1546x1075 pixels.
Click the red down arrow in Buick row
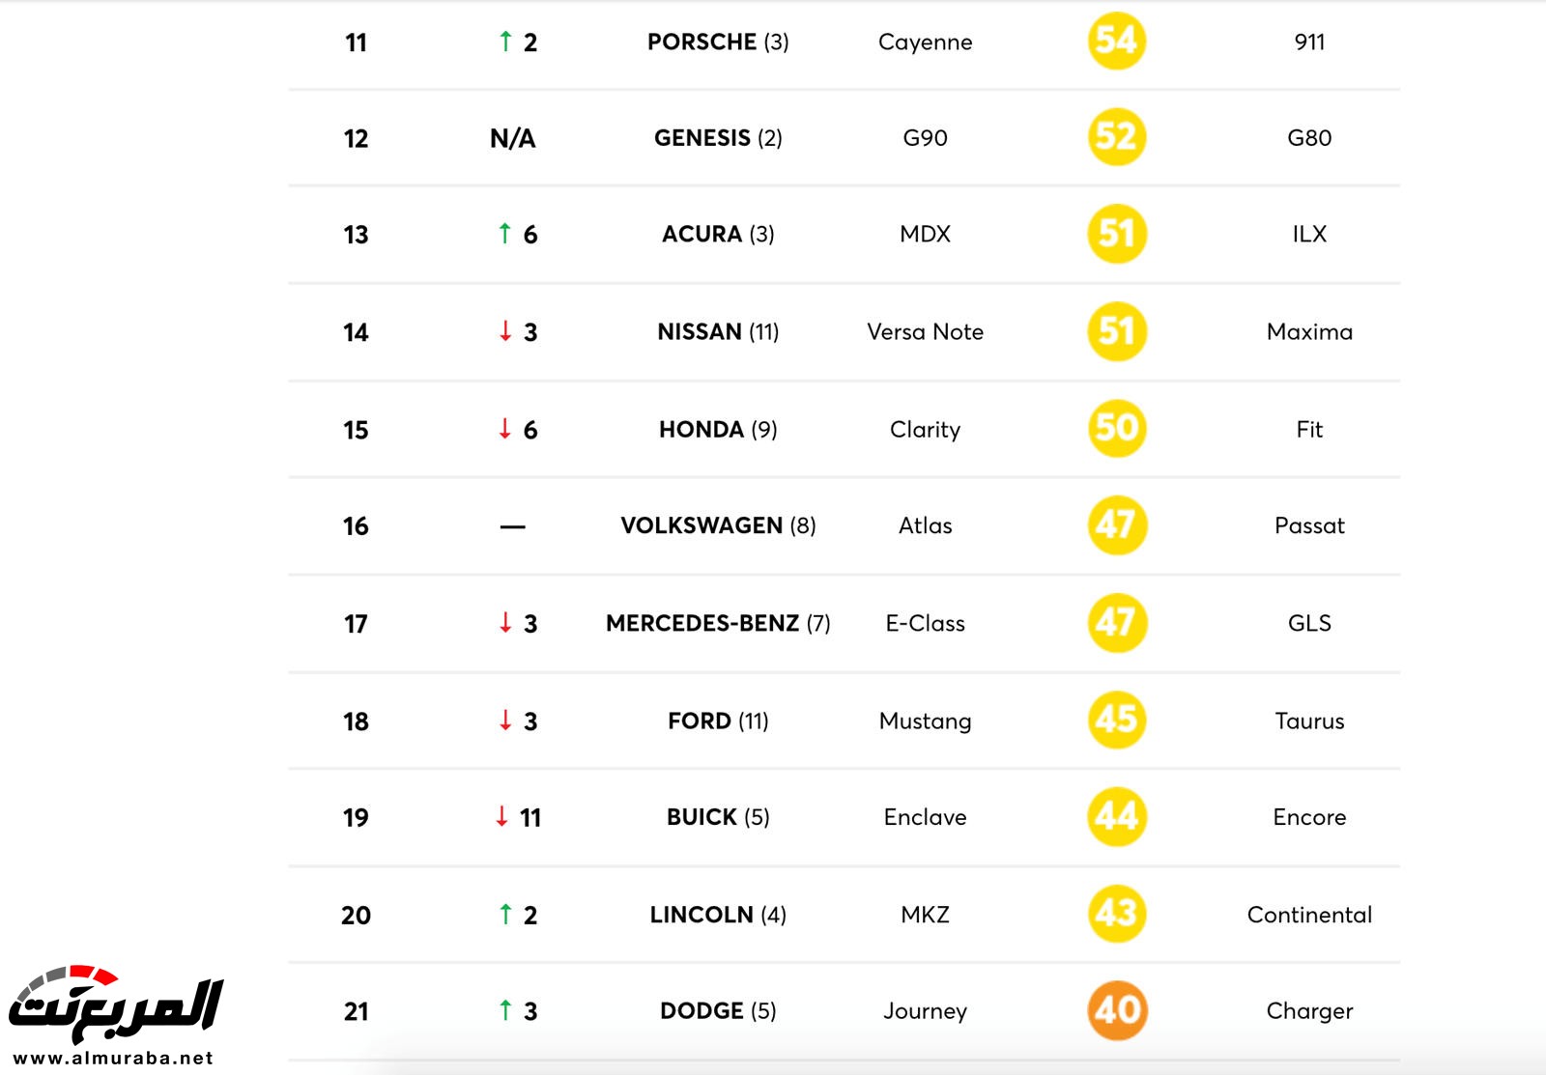tap(501, 817)
